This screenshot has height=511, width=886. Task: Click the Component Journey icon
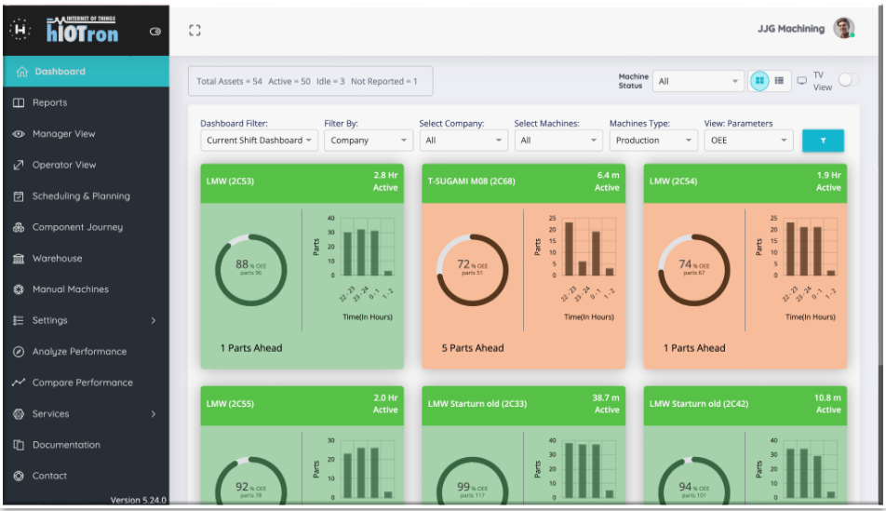pyautogui.click(x=19, y=227)
